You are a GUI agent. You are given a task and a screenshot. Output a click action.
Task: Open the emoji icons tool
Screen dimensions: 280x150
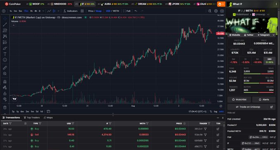click(x=5, y=60)
